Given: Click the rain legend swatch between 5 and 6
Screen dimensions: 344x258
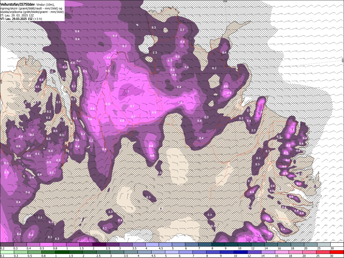Looking at the screenshot, I should (x=172, y=252).
